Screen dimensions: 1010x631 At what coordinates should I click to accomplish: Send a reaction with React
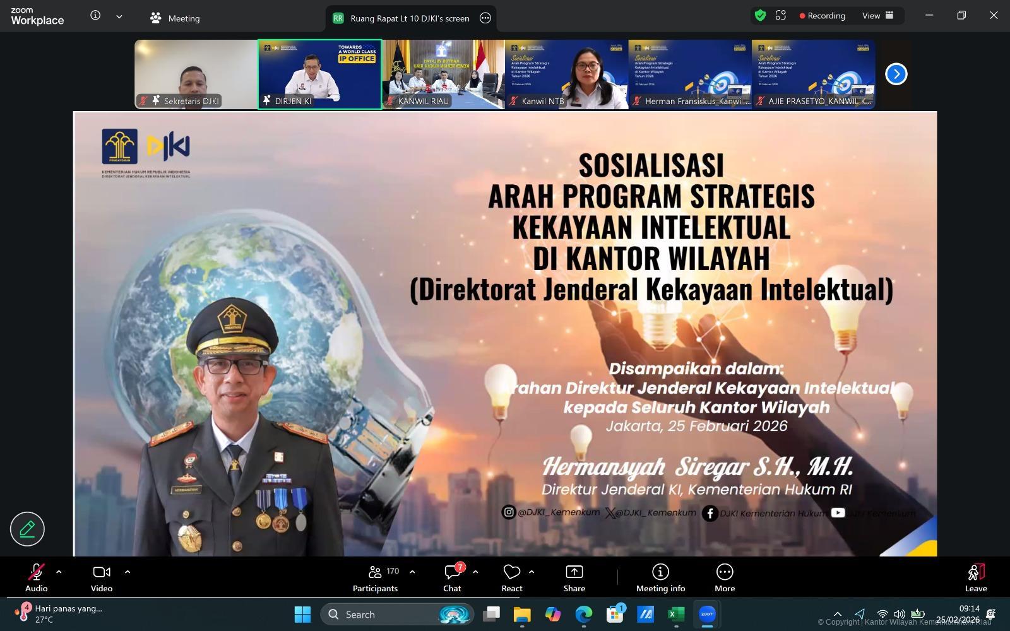(x=511, y=576)
